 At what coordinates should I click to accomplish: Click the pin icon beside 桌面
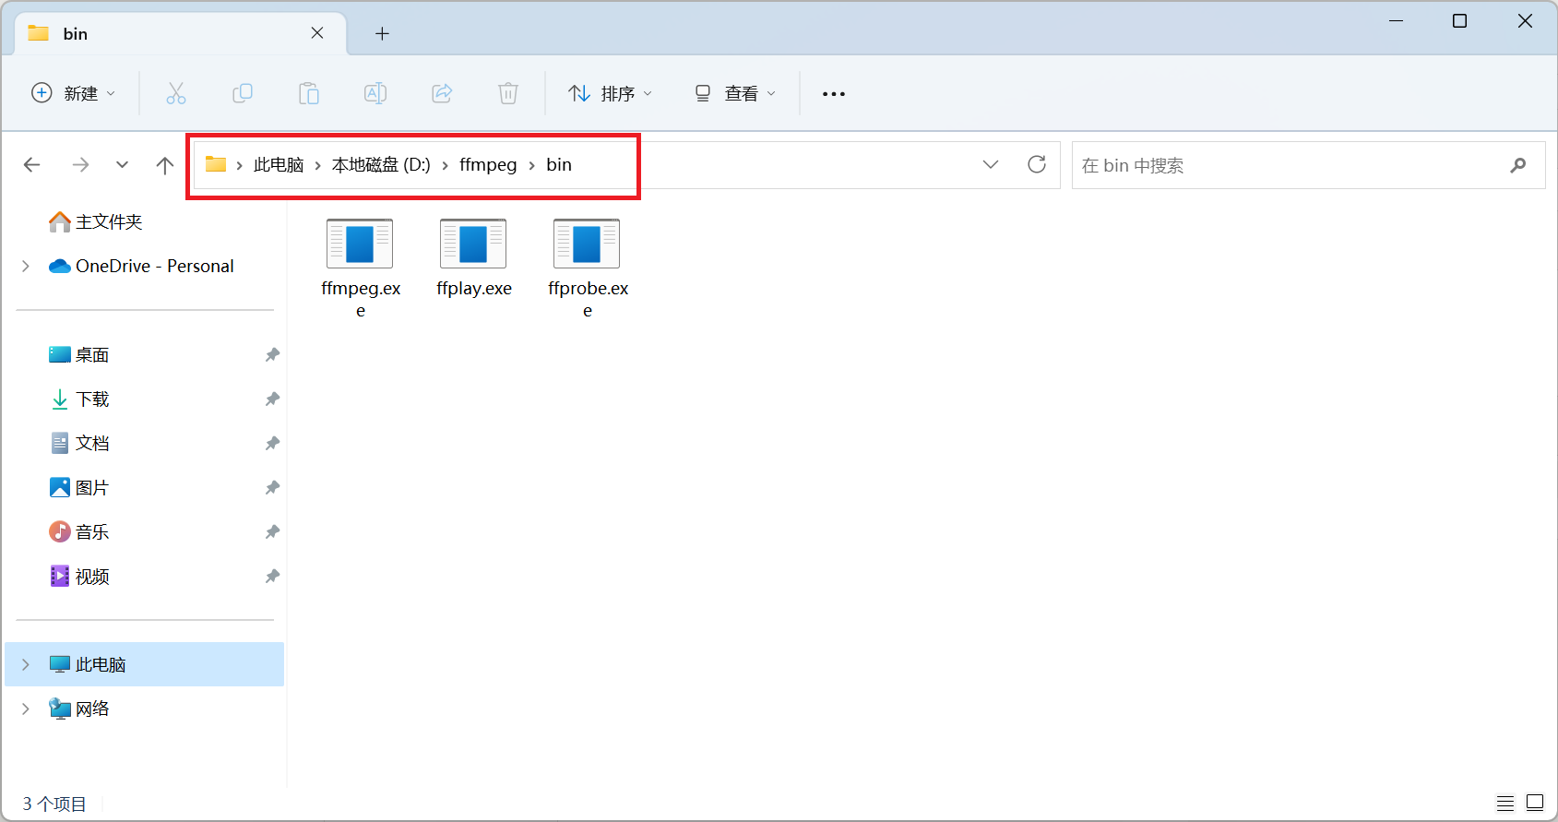(272, 354)
